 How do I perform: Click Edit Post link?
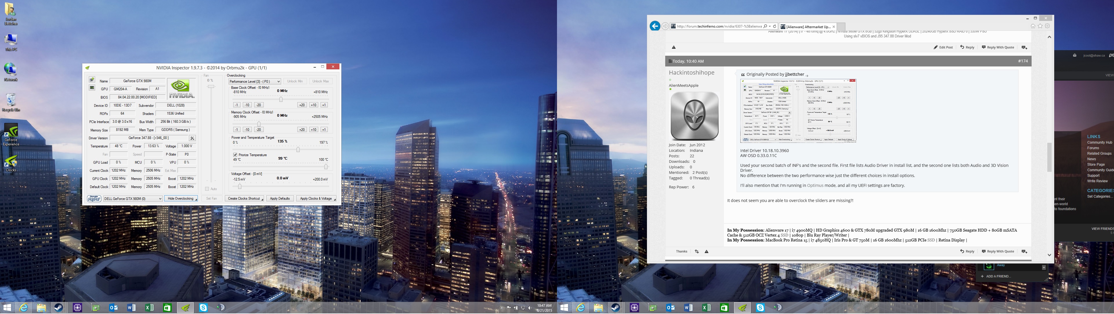click(943, 47)
